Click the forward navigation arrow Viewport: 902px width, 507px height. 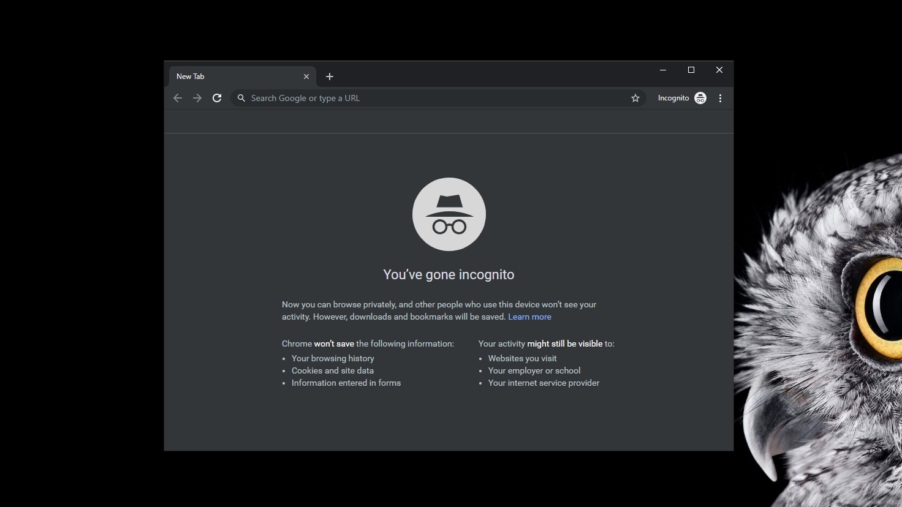pyautogui.click(x=197, y=98)
